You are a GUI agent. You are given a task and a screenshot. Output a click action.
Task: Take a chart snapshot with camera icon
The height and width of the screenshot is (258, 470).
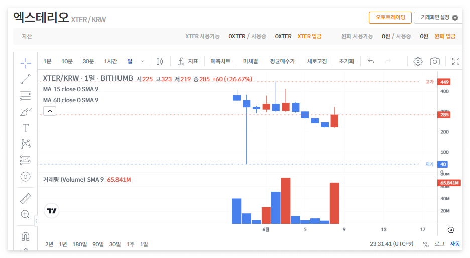tap(435, 61)
